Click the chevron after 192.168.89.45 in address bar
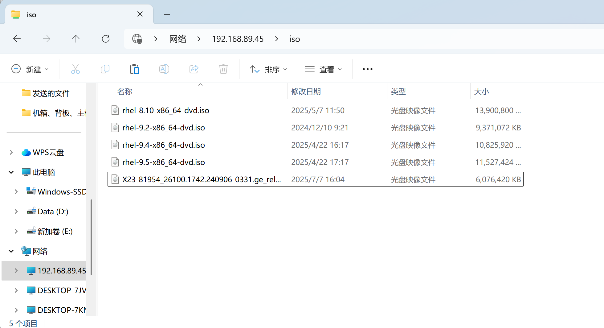Screen dimensions: 604x328 (x=277, y=39)
